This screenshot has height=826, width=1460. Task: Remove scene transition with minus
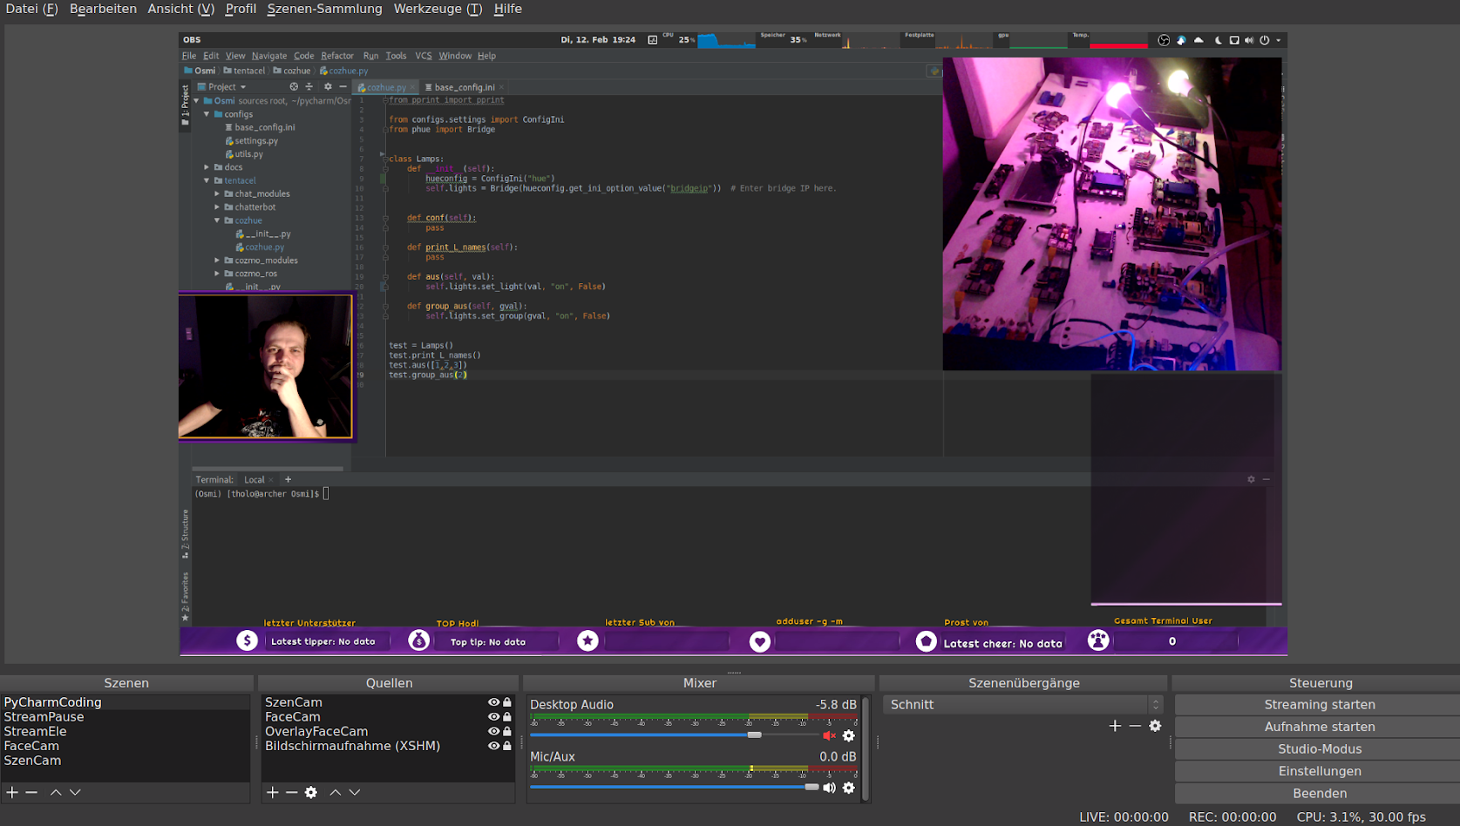[1135, 726]
